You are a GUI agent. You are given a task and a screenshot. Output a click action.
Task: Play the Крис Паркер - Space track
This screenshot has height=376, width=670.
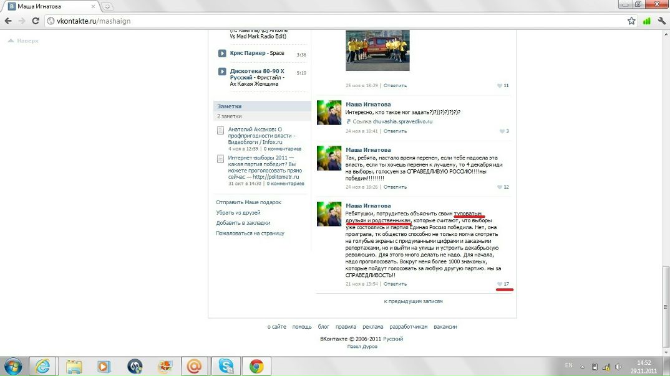point(221,54)
